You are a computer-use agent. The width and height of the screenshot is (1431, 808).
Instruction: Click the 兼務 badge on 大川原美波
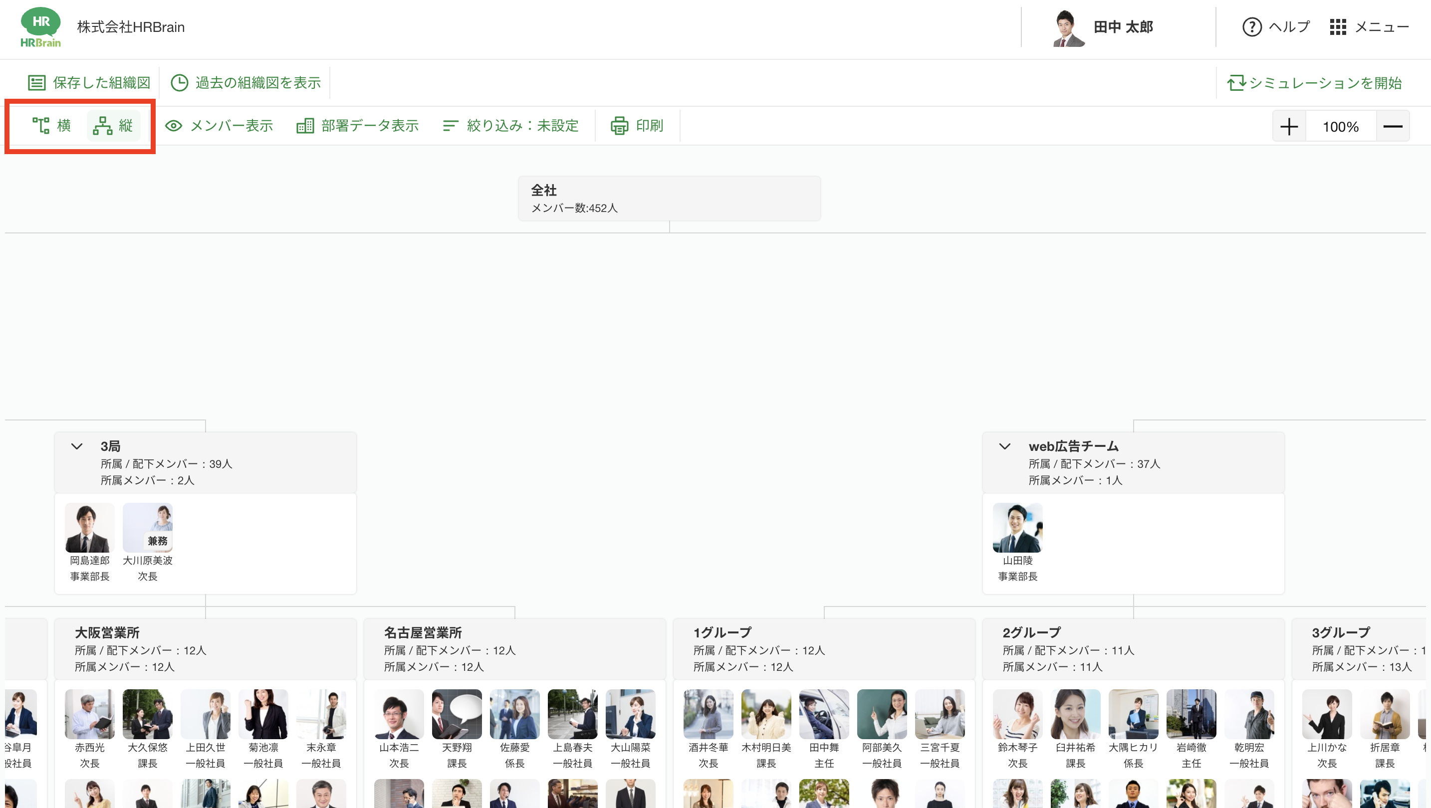click(x=157, y=540)
